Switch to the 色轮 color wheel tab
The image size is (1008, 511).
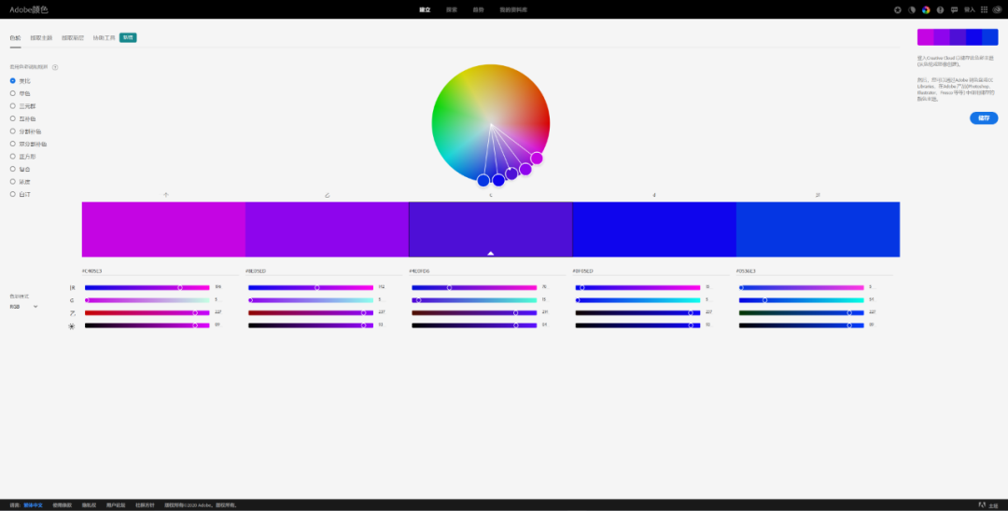point(16,38)
